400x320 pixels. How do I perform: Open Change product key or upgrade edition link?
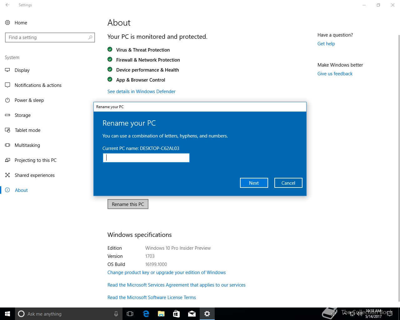click(x=167, y=272)
